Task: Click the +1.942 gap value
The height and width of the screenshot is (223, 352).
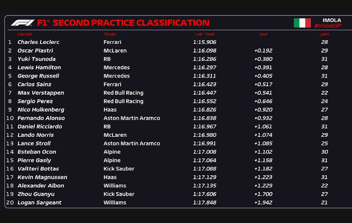Action: coord(263,203)
